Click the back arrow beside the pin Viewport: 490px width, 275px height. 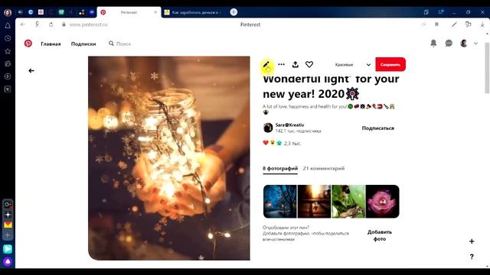pyautogui.click(x=31, y=71)
